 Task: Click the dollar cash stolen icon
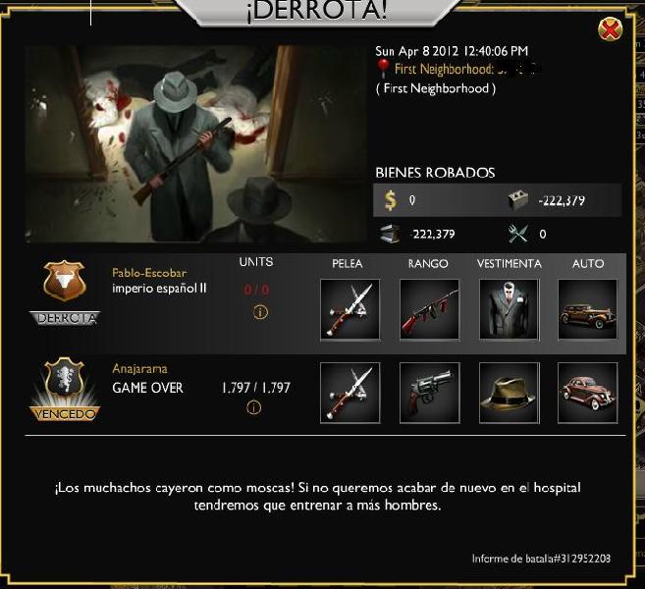pos(391,200)
